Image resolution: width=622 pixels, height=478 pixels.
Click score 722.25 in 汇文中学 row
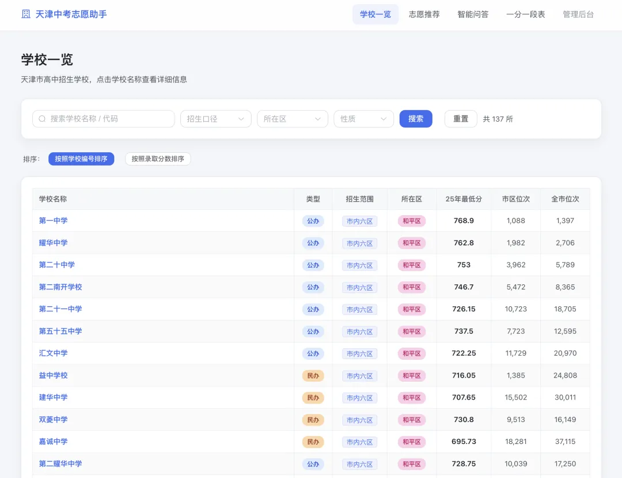(x=464, y=353)
